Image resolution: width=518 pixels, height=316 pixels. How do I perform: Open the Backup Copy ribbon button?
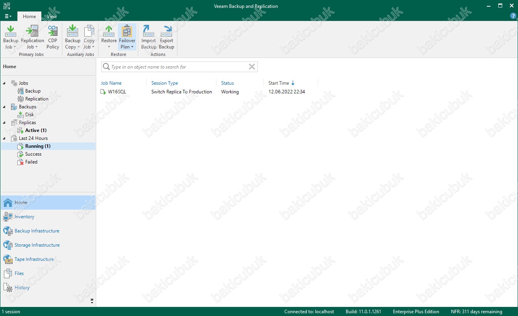point(73,37)
